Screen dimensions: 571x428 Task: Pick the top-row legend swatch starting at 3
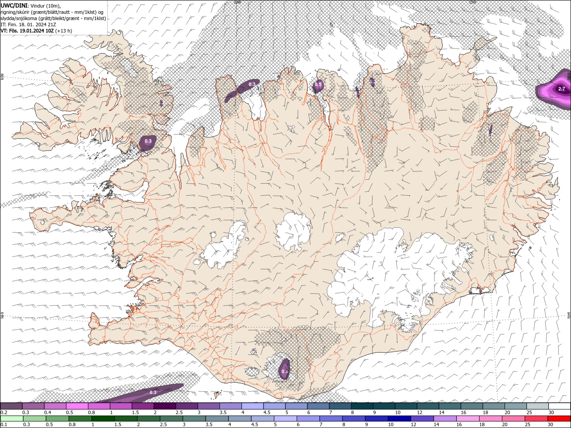tap(208, 406)
